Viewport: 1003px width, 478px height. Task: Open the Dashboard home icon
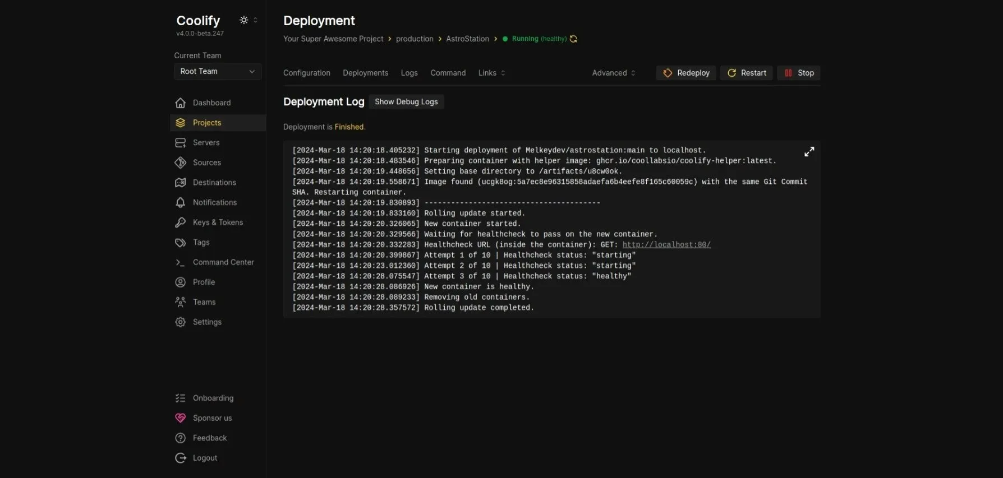(180, 103)
